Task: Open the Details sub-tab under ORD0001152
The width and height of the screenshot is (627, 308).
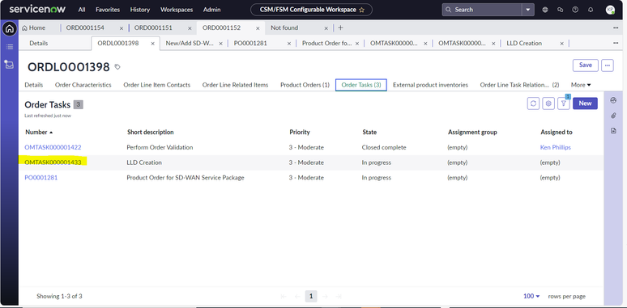Action: tap(38, 43)
